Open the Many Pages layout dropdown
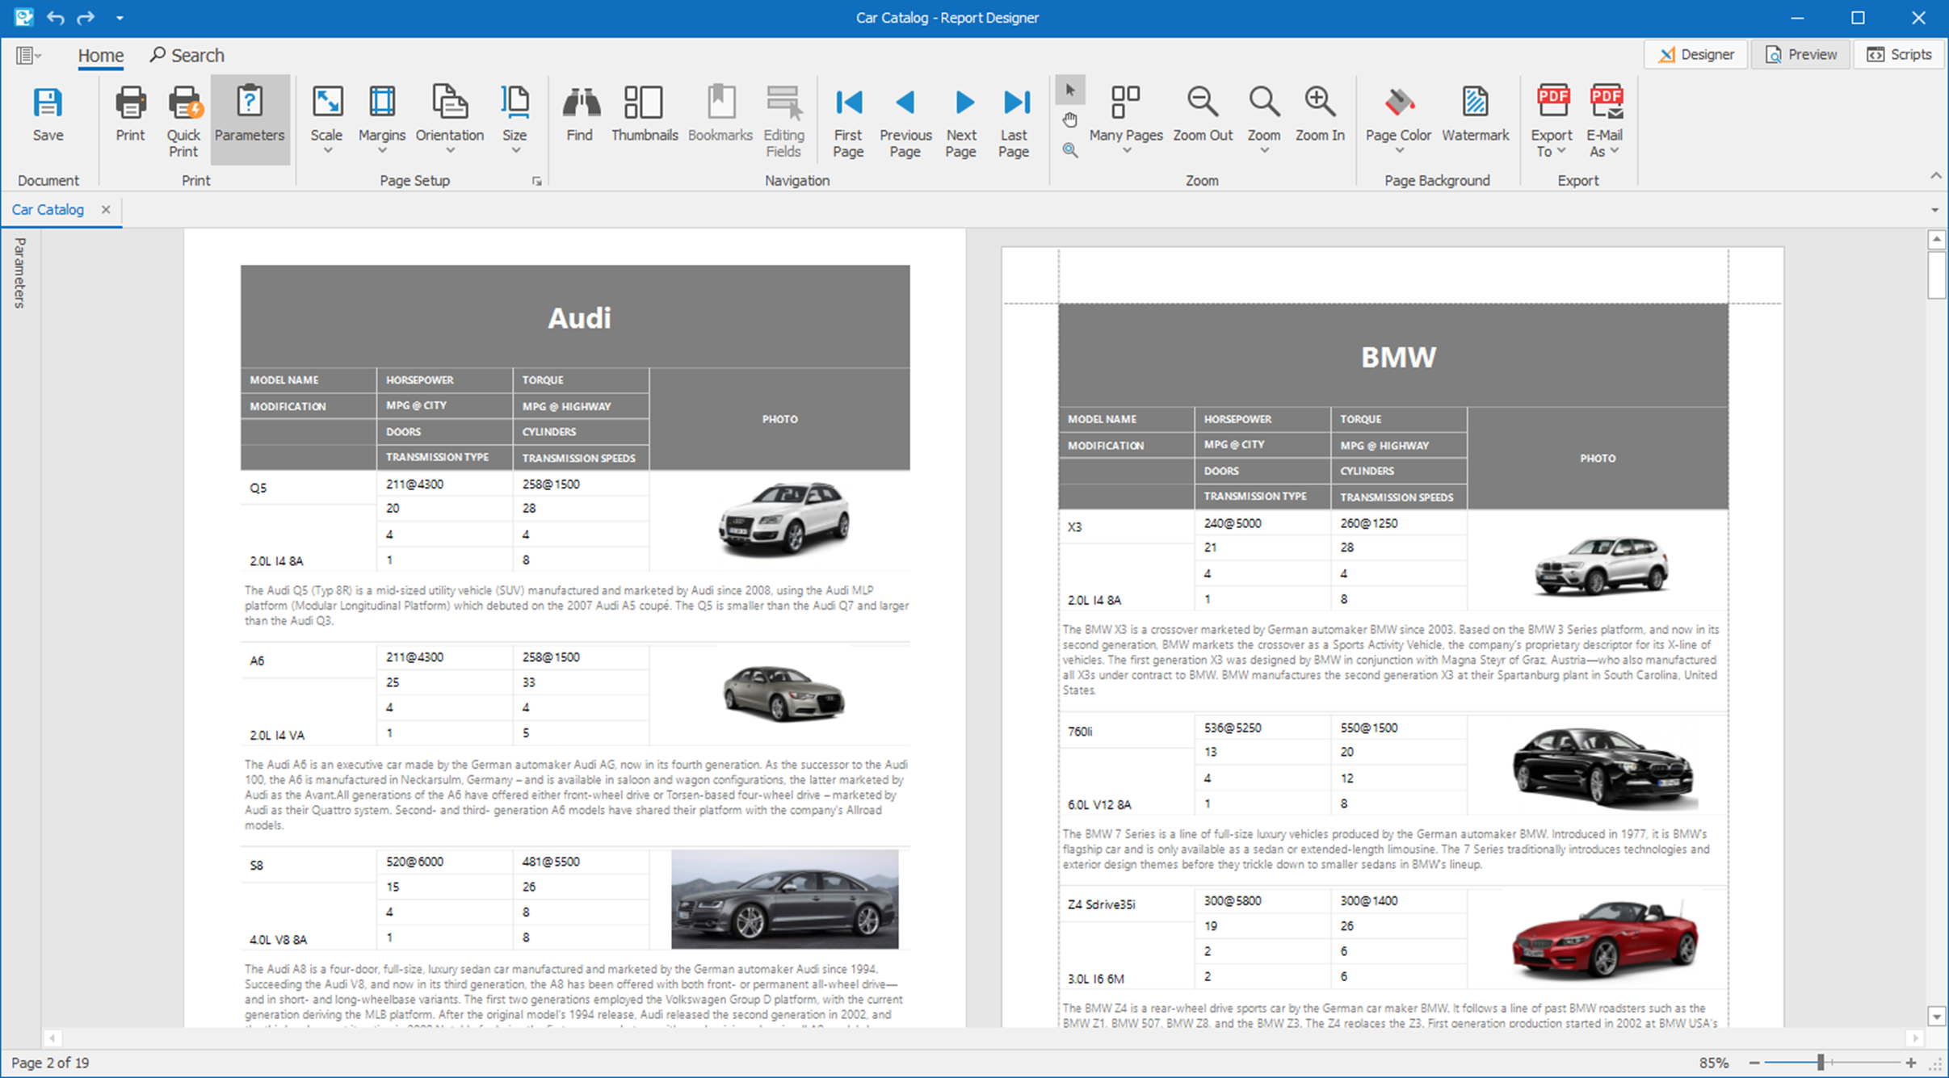1949x1078 pixels. pos(1125,120)
